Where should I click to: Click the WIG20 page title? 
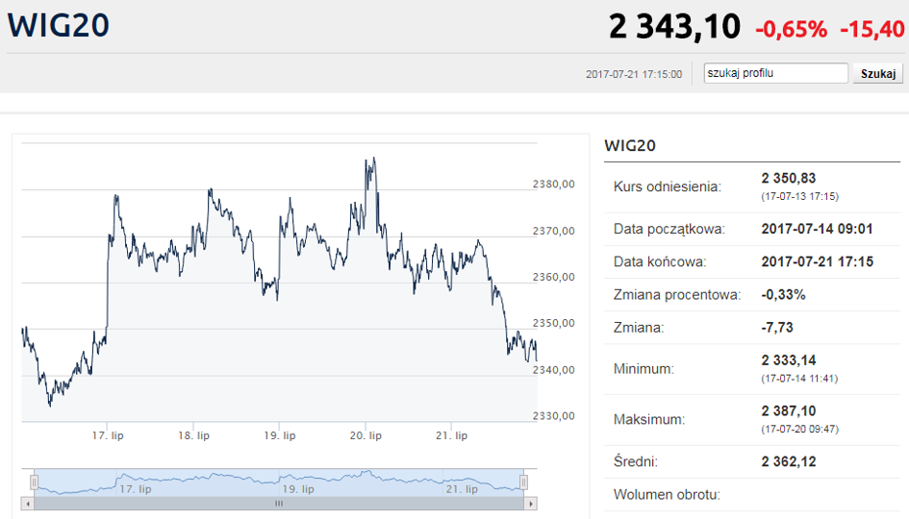coord(58,26)
